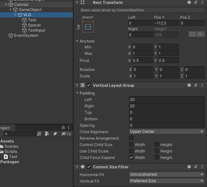Collapse the GameObject hierarchy node
Image resolution: width=207 pixels, height=187 pixels.
(x=11, y=10)
